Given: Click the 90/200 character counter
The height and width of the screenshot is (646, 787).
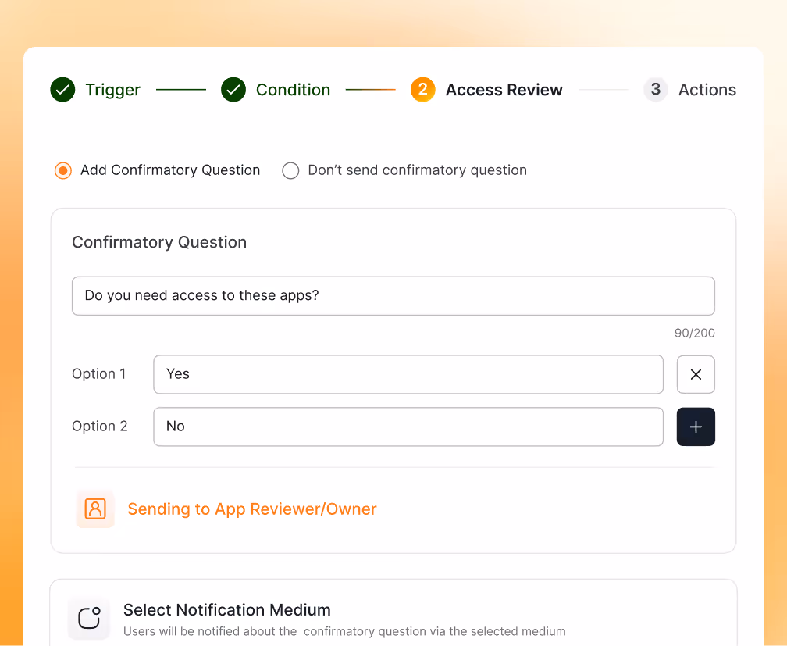Looking at the screenshot, I should click(694, 333).
